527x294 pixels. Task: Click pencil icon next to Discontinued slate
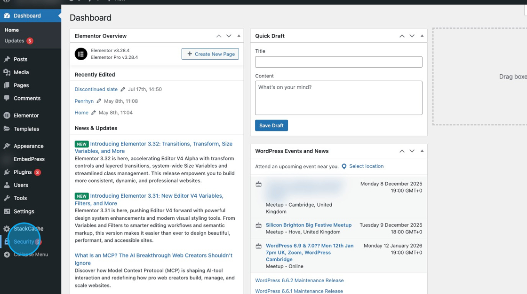123,89
